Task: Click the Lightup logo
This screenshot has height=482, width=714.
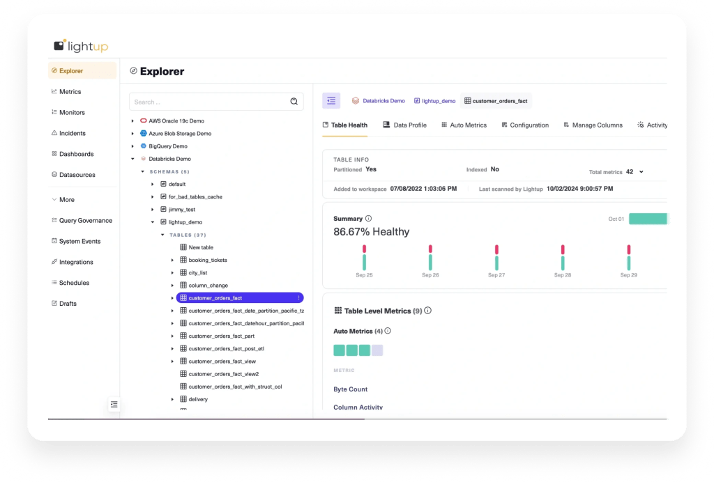Action: tap(81, 46)
